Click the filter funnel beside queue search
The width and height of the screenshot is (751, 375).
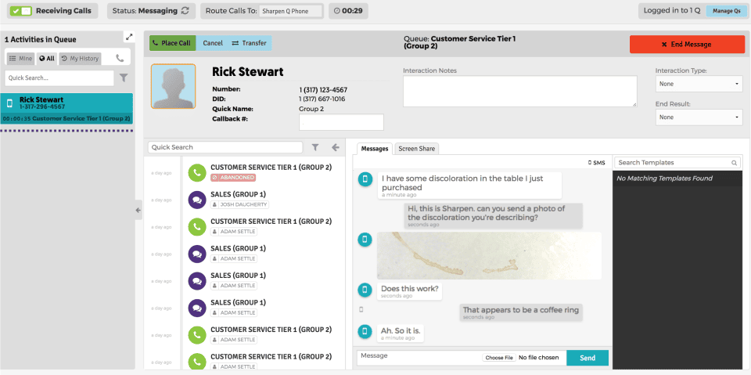(123, 78)
